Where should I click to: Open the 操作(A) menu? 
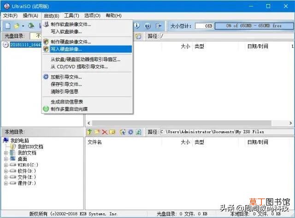30,16
